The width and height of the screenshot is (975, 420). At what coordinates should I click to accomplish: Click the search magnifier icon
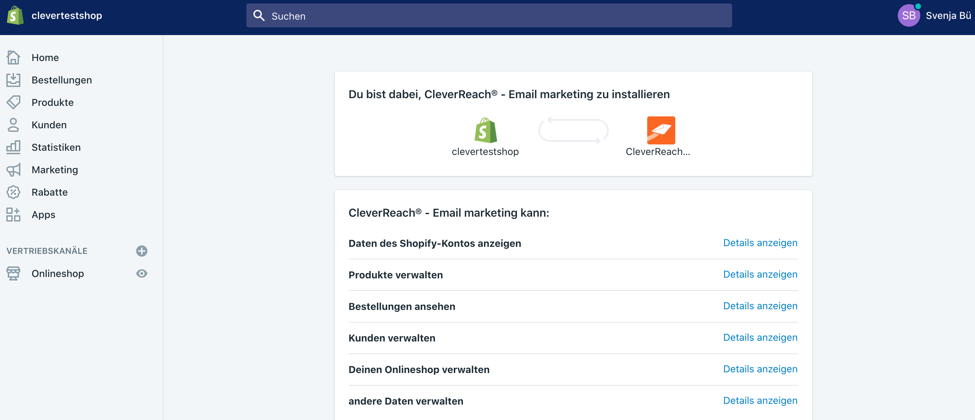click(259, 15)
